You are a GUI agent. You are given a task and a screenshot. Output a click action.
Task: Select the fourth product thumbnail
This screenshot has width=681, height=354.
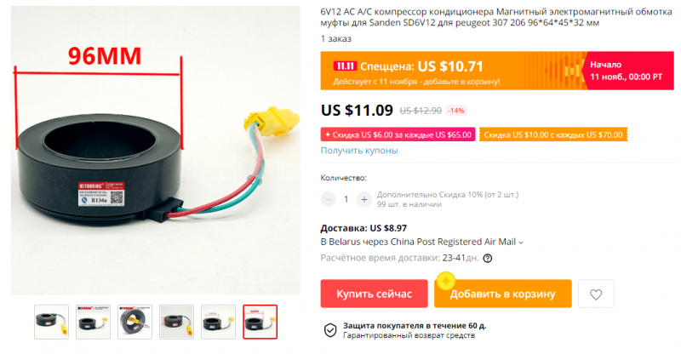[176, 322]
